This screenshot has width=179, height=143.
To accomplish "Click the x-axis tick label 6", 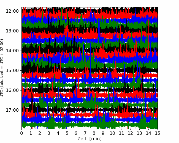I will [76, 133].
